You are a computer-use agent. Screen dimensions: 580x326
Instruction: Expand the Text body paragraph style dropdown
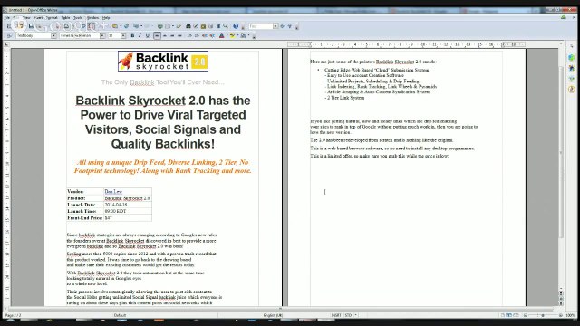pos(53,35)
